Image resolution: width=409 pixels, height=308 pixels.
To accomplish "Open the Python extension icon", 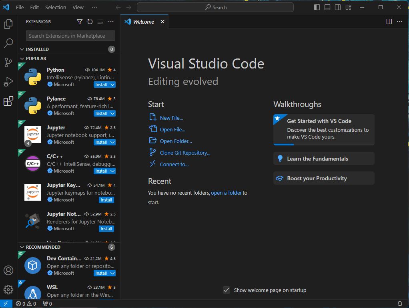I will click(32, 77).
